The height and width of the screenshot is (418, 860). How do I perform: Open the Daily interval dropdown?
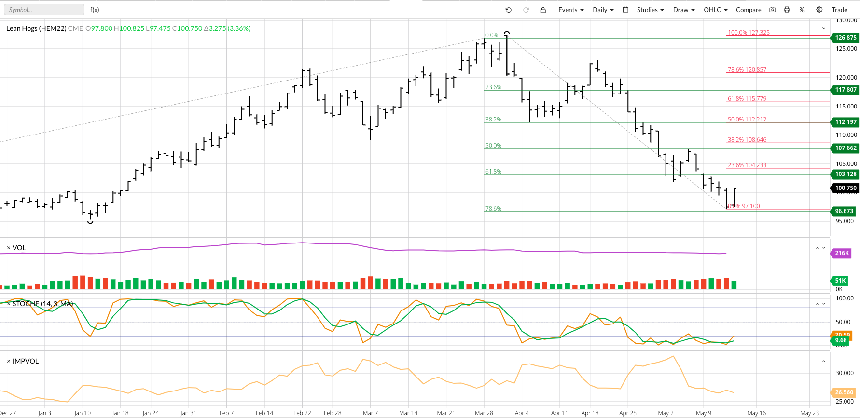click(x=603, y=10)
